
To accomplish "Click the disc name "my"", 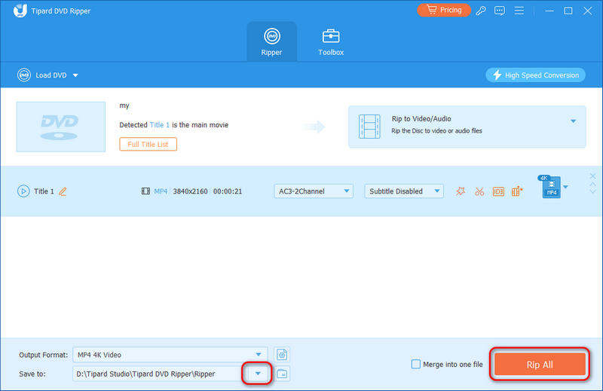I will pyautogui.click(x=124, y=105).
